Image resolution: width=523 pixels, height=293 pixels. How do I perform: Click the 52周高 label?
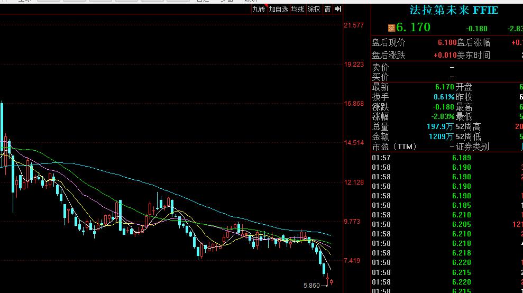(469, 127)
